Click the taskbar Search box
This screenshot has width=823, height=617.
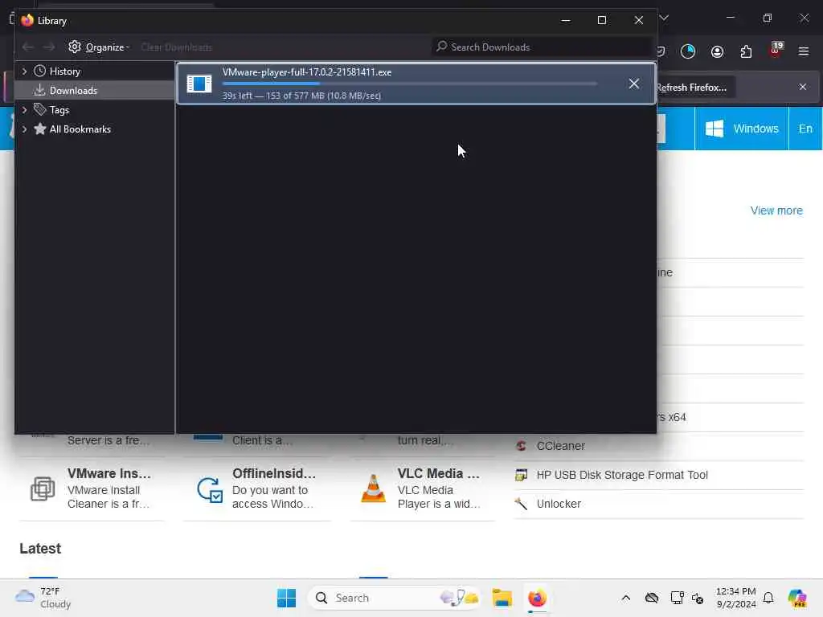click(394, 598)
